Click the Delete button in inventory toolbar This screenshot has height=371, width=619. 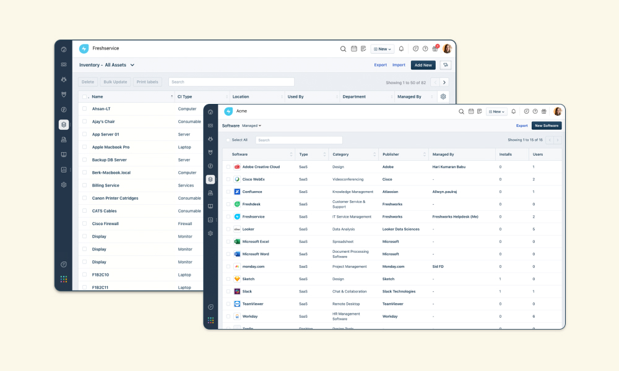click(x=88, y=82)
